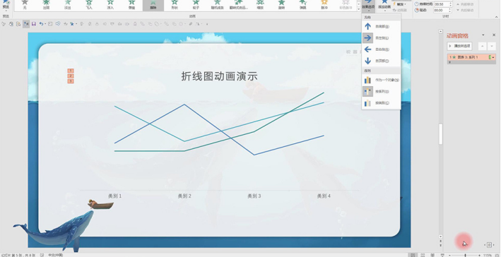This screenshot has width=501, height=257.
Task: Choose 自底部 (From Bottom) direction
Action: click(x=382, y=27)
